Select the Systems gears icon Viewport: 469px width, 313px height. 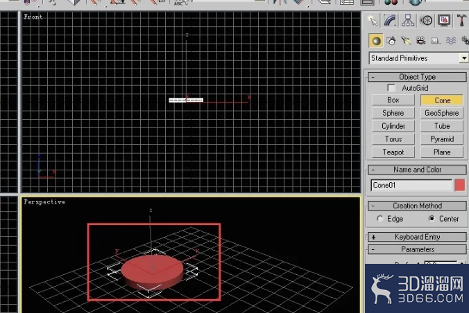[x=465, y=41]
